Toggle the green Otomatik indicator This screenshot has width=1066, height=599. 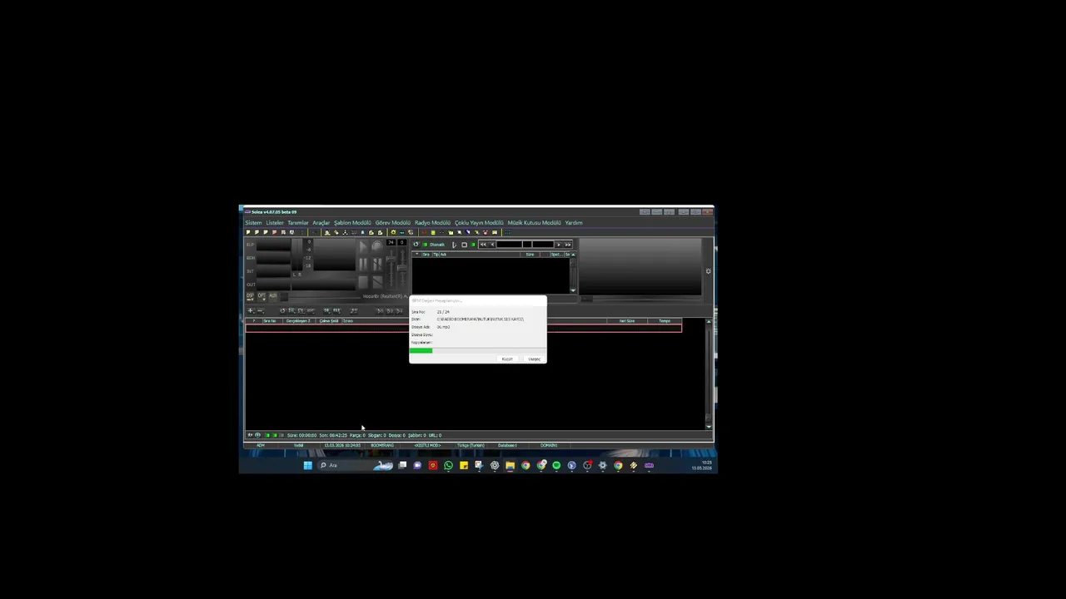pyautogui.click(x=425, y=245)
